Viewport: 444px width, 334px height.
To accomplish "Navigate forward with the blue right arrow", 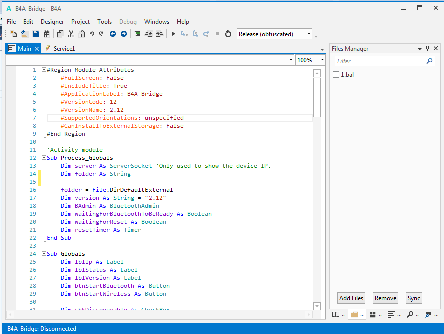I will point(124,34).
